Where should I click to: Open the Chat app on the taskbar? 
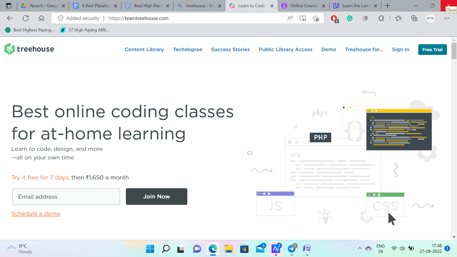197,249
